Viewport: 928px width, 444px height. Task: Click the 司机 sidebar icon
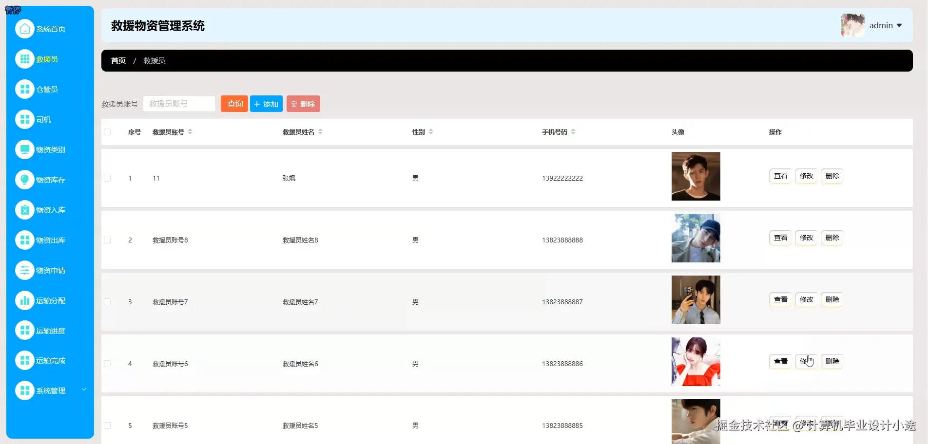coord(25,119)
